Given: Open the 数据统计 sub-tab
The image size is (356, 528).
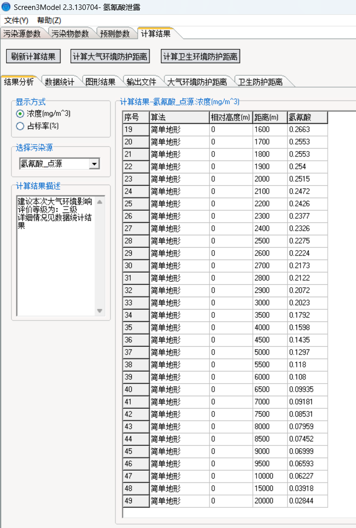Looking at the screenshot, I should (x=59, y=82).
